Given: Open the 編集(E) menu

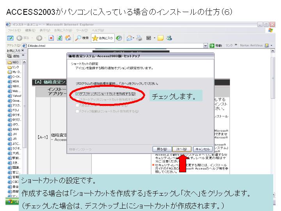Looking at the screenshot, I should tap(30, 30).
